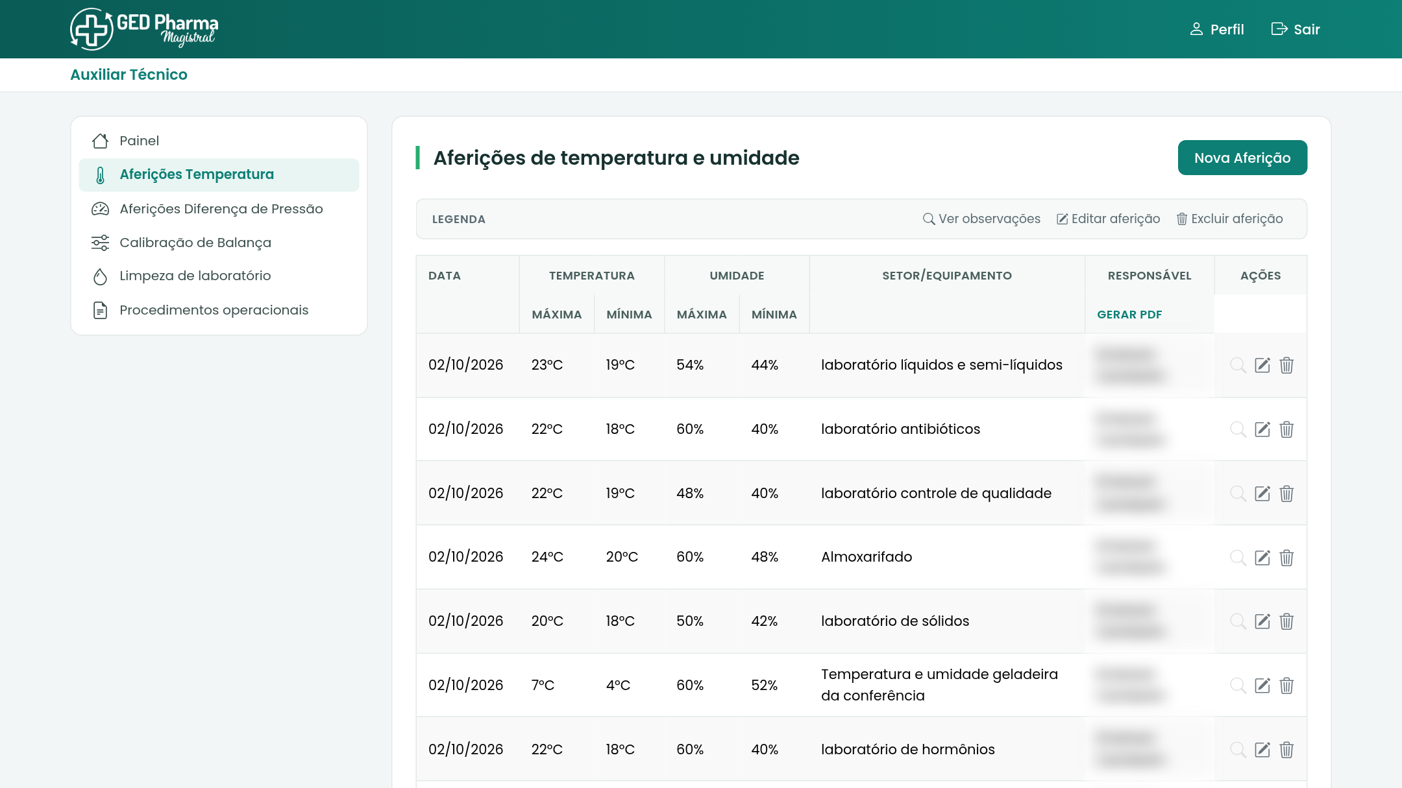
Task: Edit the laboratório líquidos e semi-líquidos reading
Action: pyautogui.click(x=1262, y=365)
